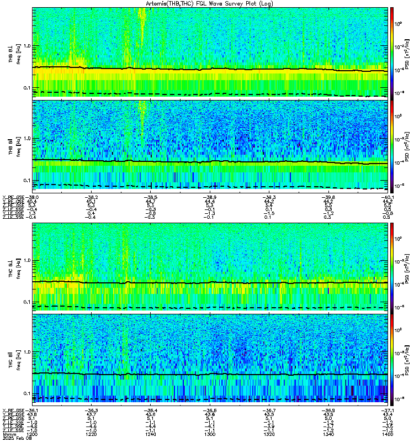Click the 0.1 tick label of THB B⊥ panel
Screen dimensions: 414x442
pyautogui.click(x=27, y=88)
